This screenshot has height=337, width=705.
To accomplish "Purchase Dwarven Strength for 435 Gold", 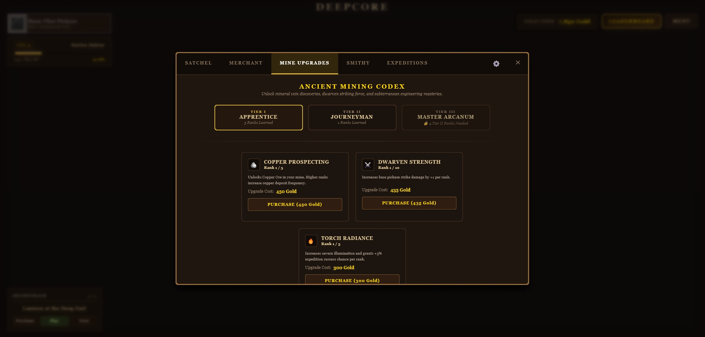I will coord(409,203).
